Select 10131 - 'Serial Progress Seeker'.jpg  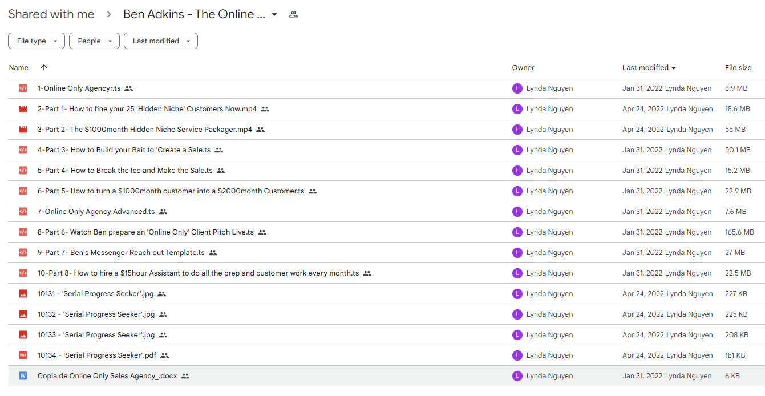95,294
